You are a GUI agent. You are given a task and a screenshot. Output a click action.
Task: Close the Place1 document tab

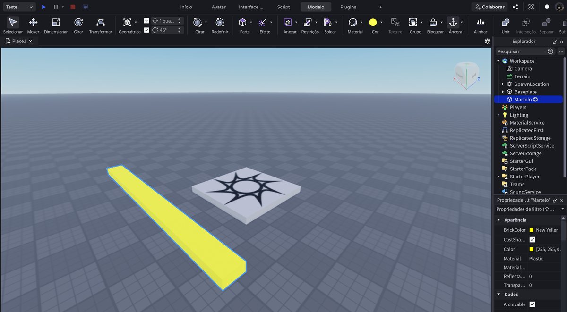30,41
